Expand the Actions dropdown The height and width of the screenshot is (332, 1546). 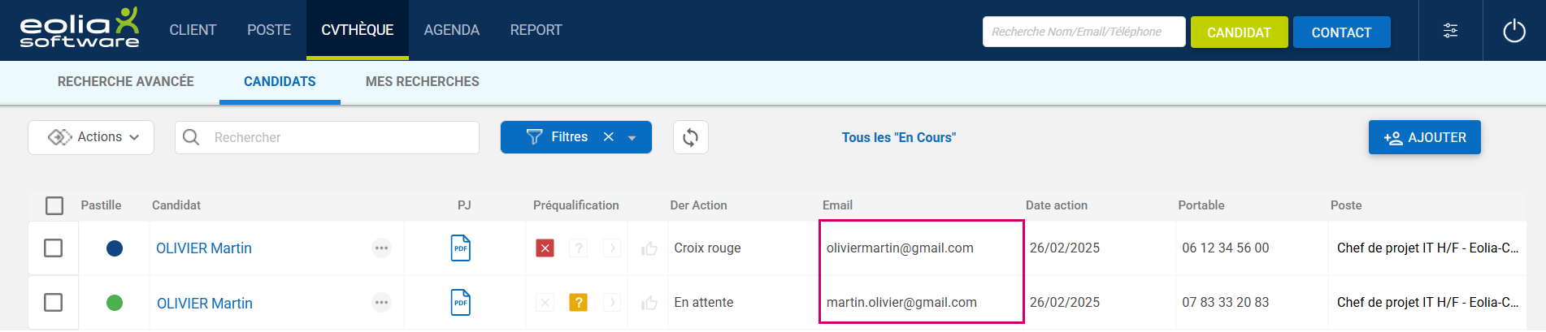pyautogui.click(x=92, y=137)
